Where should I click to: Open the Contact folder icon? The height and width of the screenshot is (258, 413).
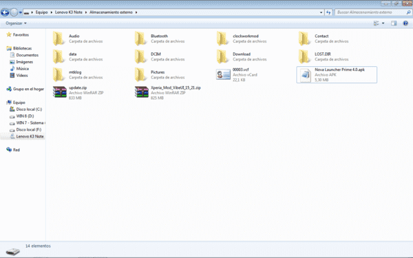(x=304, y=39)
